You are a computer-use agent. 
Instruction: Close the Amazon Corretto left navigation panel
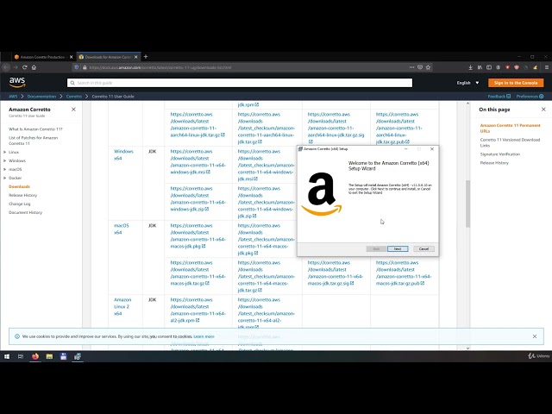[73, 110]
